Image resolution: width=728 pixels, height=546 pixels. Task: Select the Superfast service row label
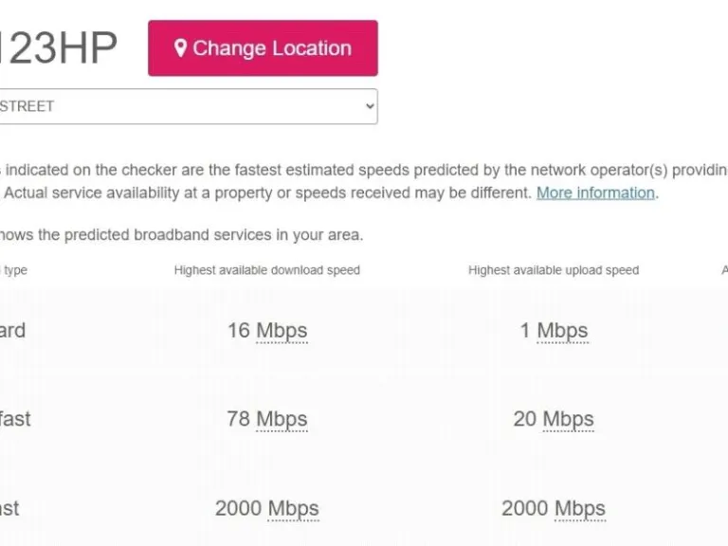pos(15,419)
